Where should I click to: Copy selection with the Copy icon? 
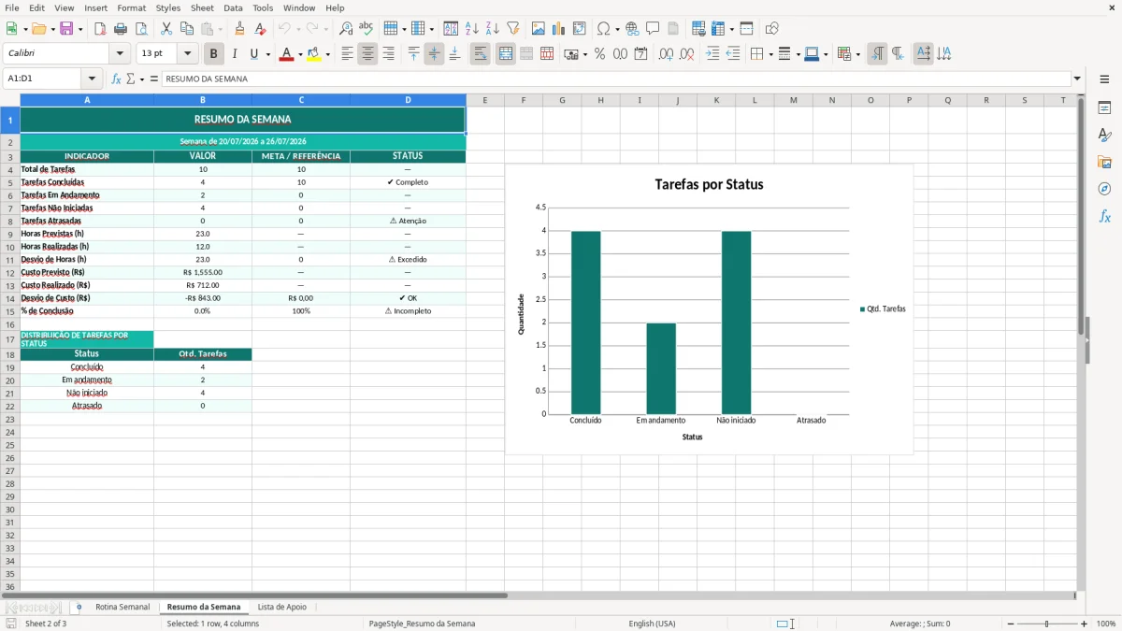point(187,29)
